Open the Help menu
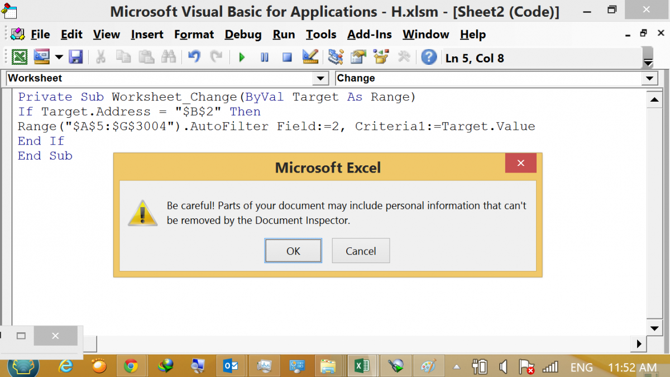 click(x=473, y=35)
